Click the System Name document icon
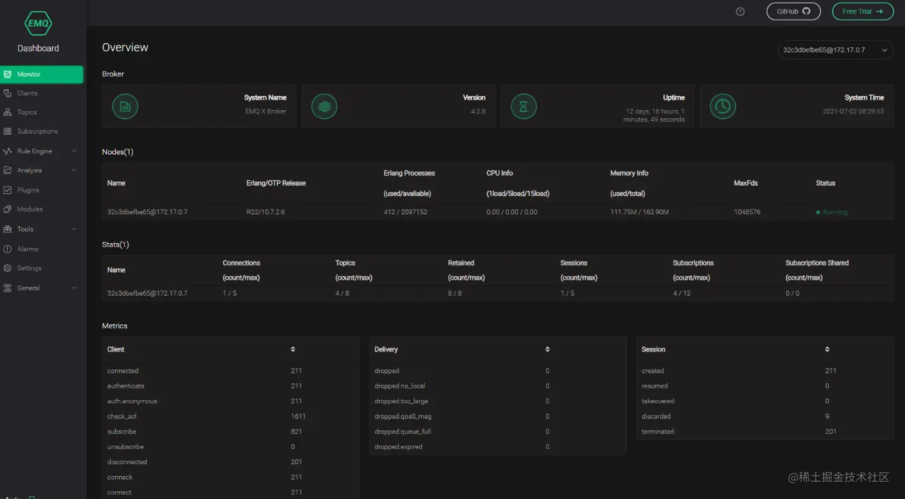Viewport: 905px width, 499px height. point(125,106)
